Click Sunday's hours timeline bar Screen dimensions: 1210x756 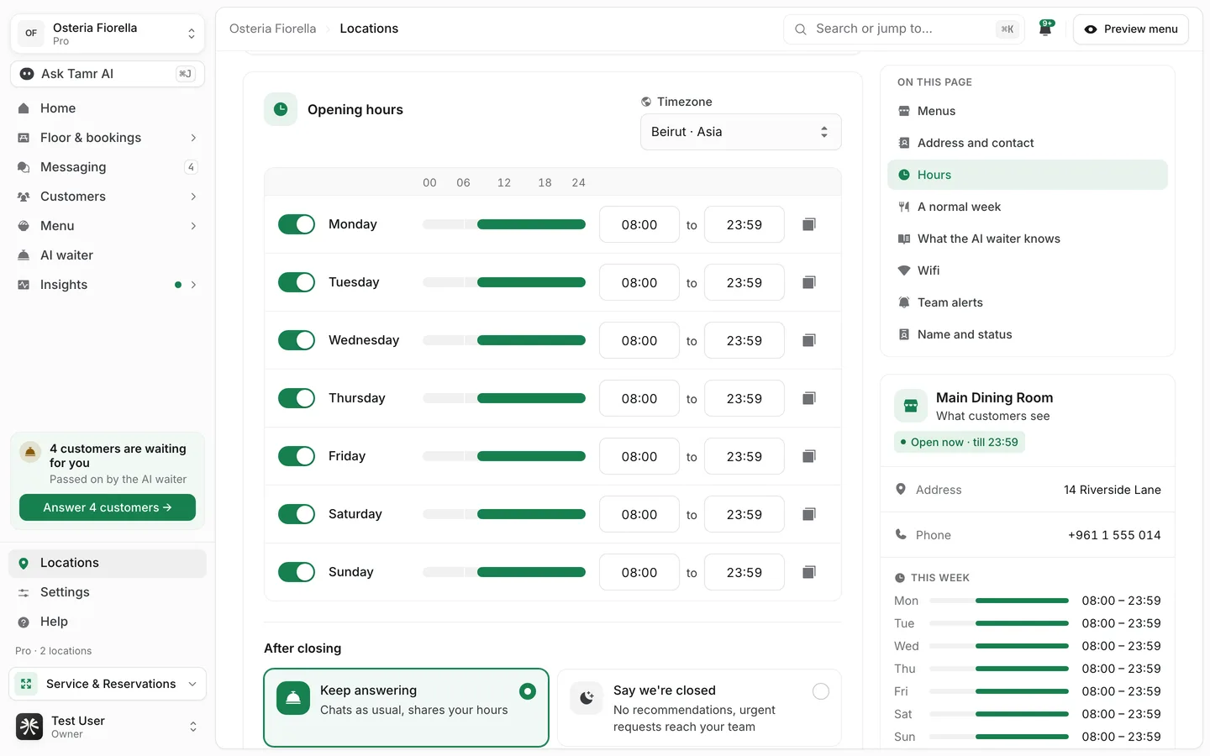(504, 572)
